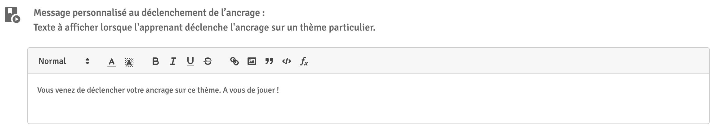Click the blank toolbar area right of the formula icon
Viewport: 724px width, 134px height.
[496, 61]
